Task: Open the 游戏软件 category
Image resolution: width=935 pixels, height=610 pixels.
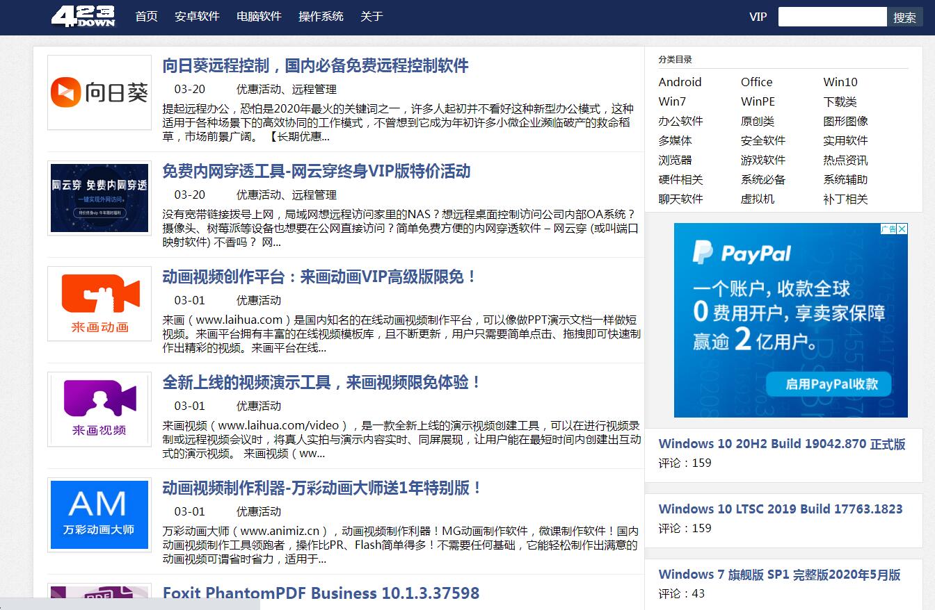Action: coord(762,160)
